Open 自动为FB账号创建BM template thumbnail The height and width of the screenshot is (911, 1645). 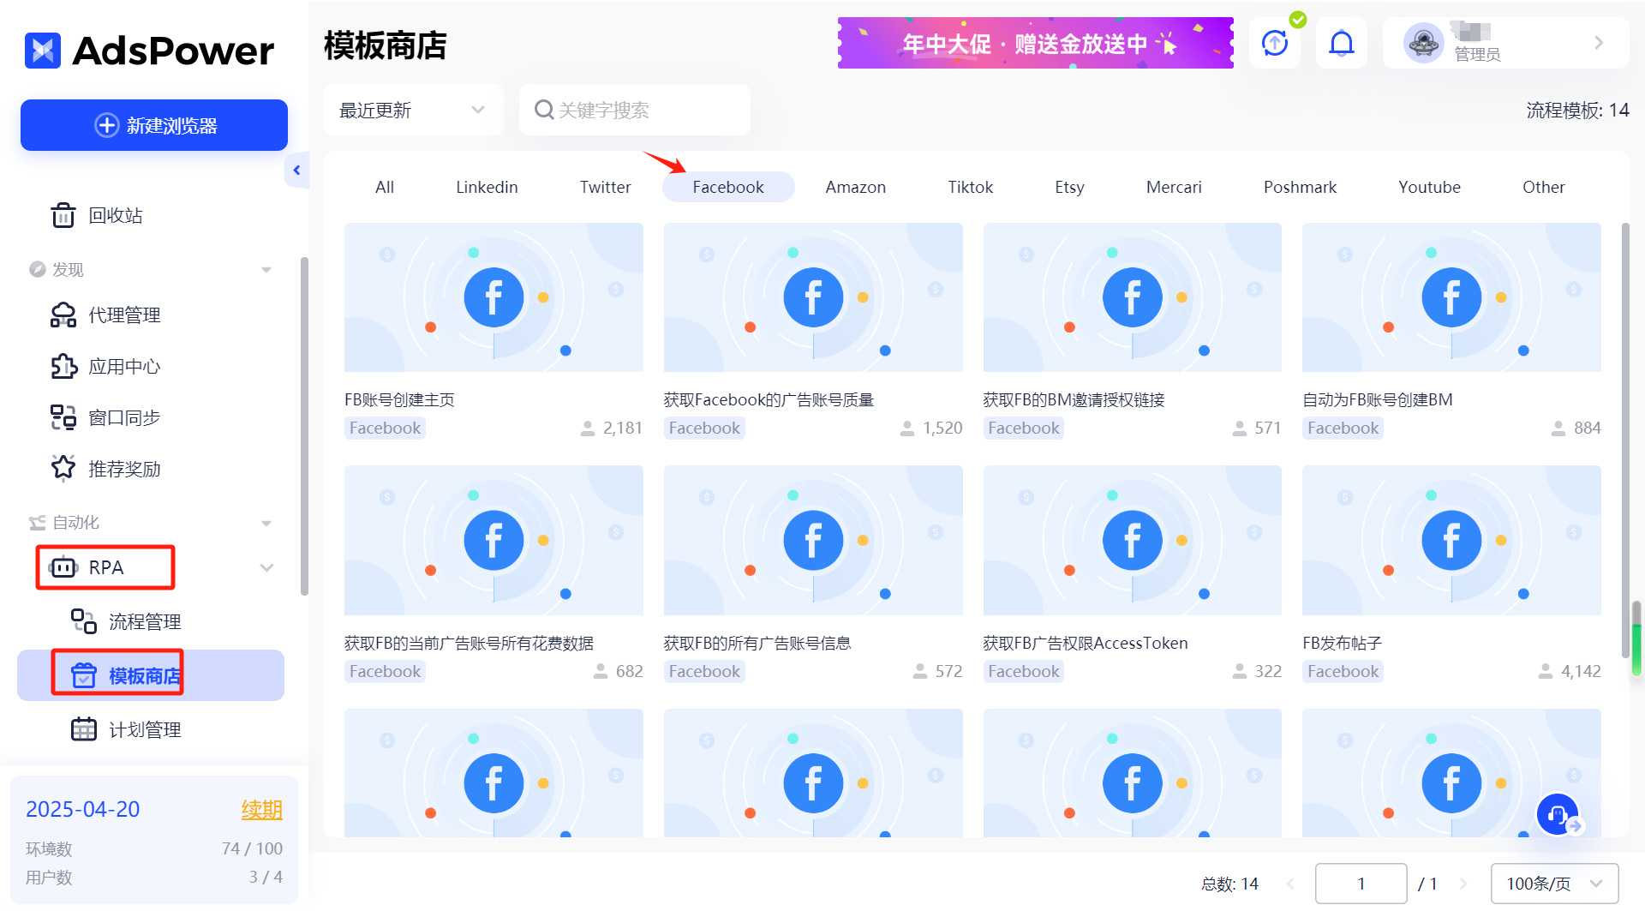pyautogui.click(x=1451, y=297)
